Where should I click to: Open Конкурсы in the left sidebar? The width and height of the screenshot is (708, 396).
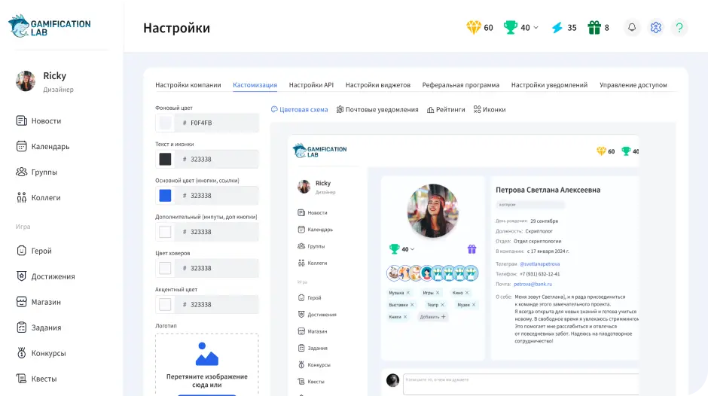pos(41,353)
